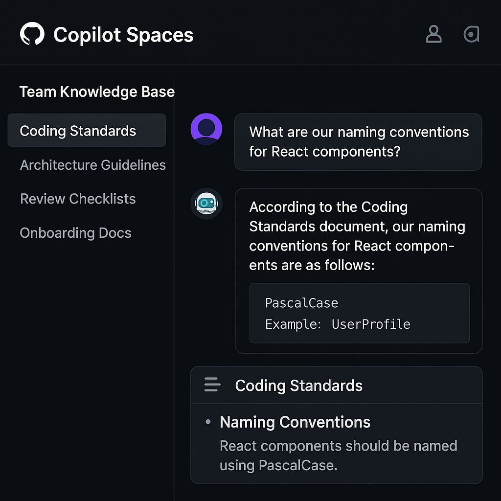Click the user's React components question bubble
This screenshot has width=501, height=501.
click(358, 142)
